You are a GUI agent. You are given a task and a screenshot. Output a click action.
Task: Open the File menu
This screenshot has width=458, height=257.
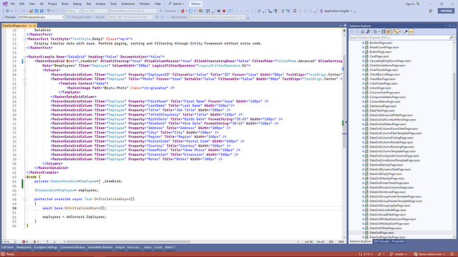13,4
